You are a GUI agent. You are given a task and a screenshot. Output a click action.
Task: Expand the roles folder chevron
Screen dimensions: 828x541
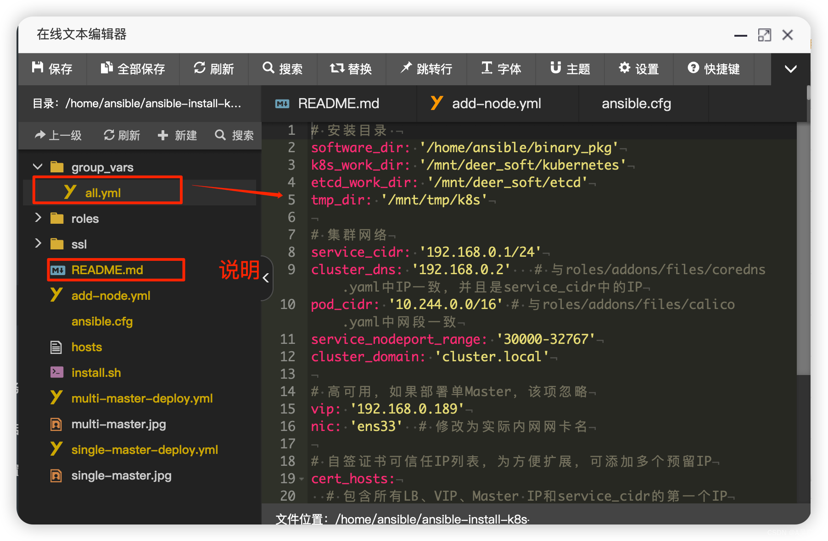click(x=38, y=218)
